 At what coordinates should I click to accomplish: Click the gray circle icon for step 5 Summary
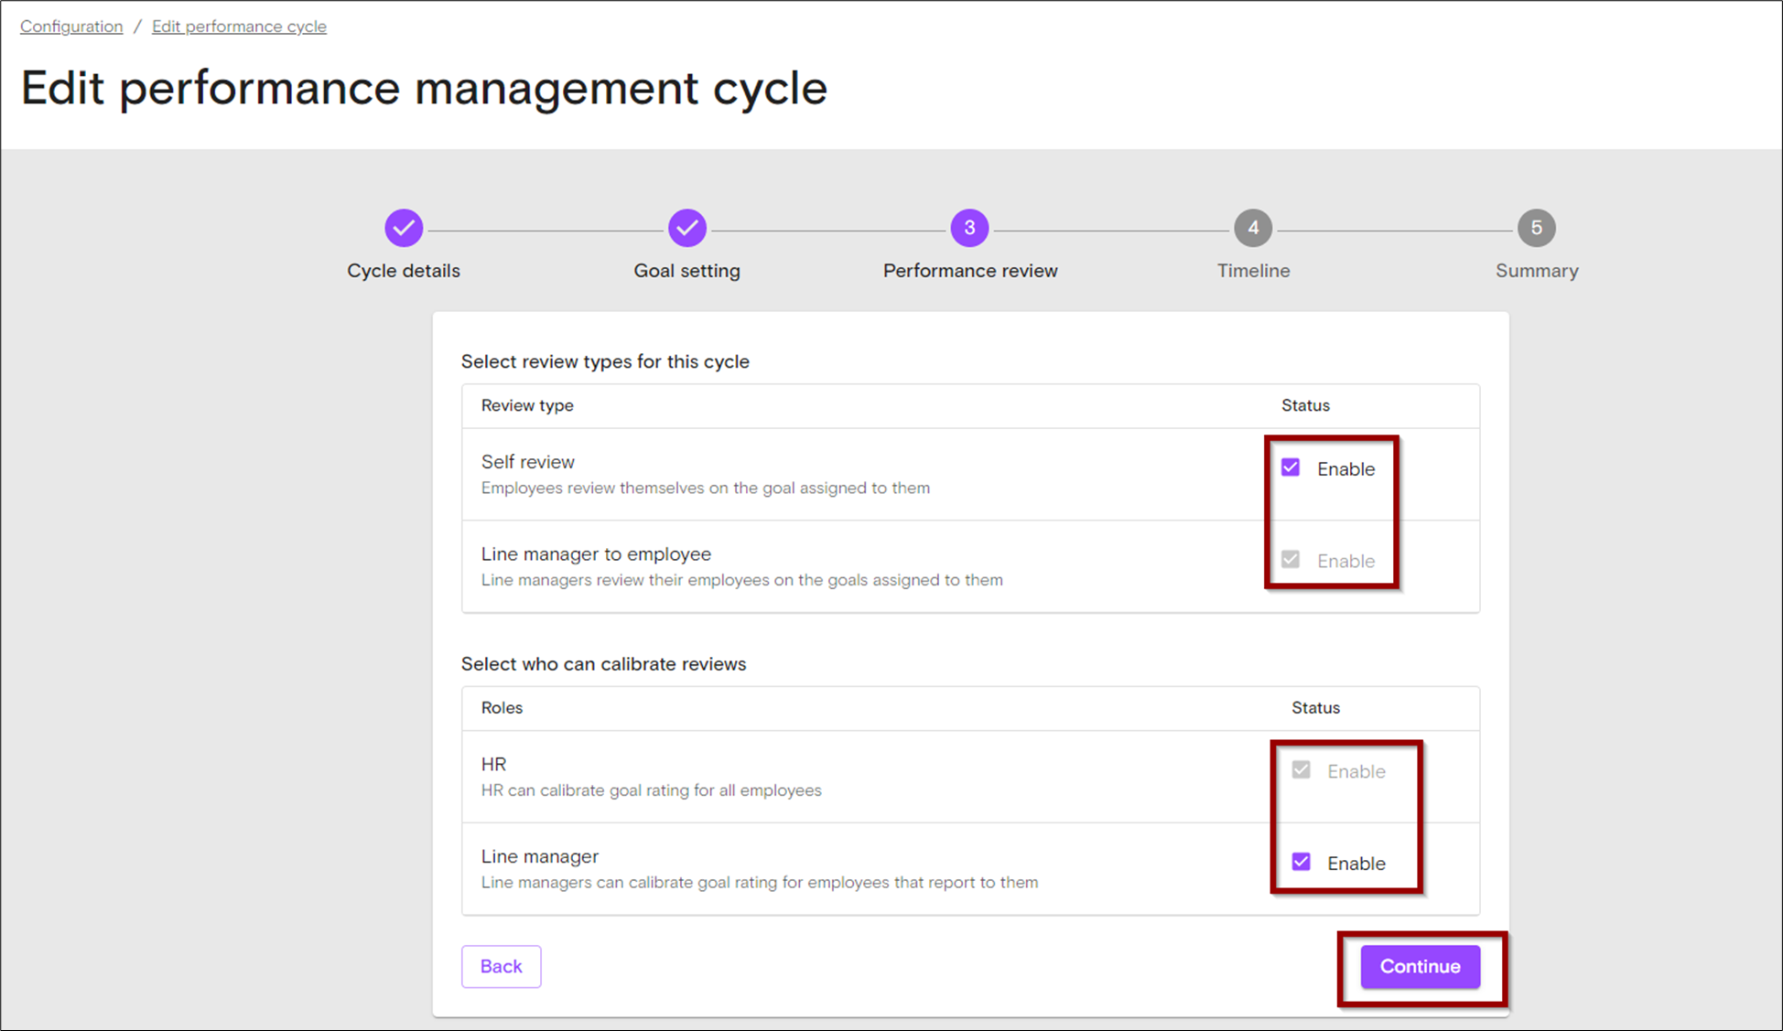[1537, 228]
